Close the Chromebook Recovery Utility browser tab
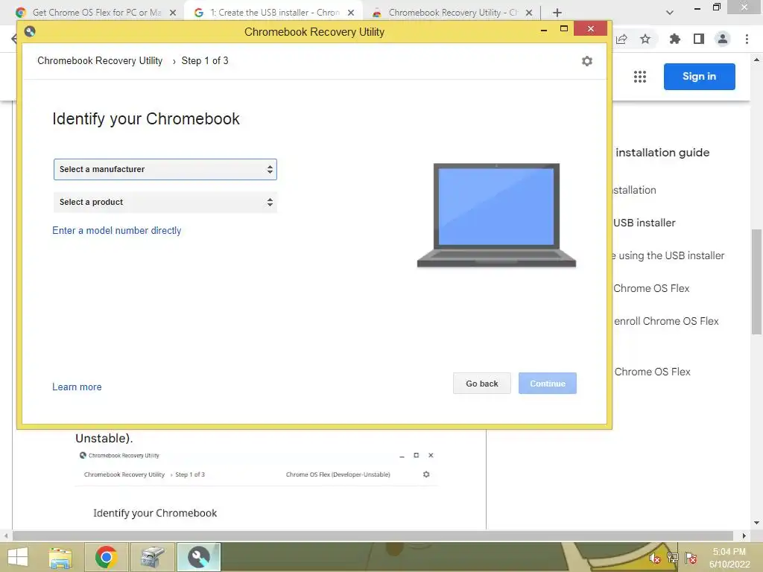The width and height of the screenshot is (763, 572). [x=529, y=13]
